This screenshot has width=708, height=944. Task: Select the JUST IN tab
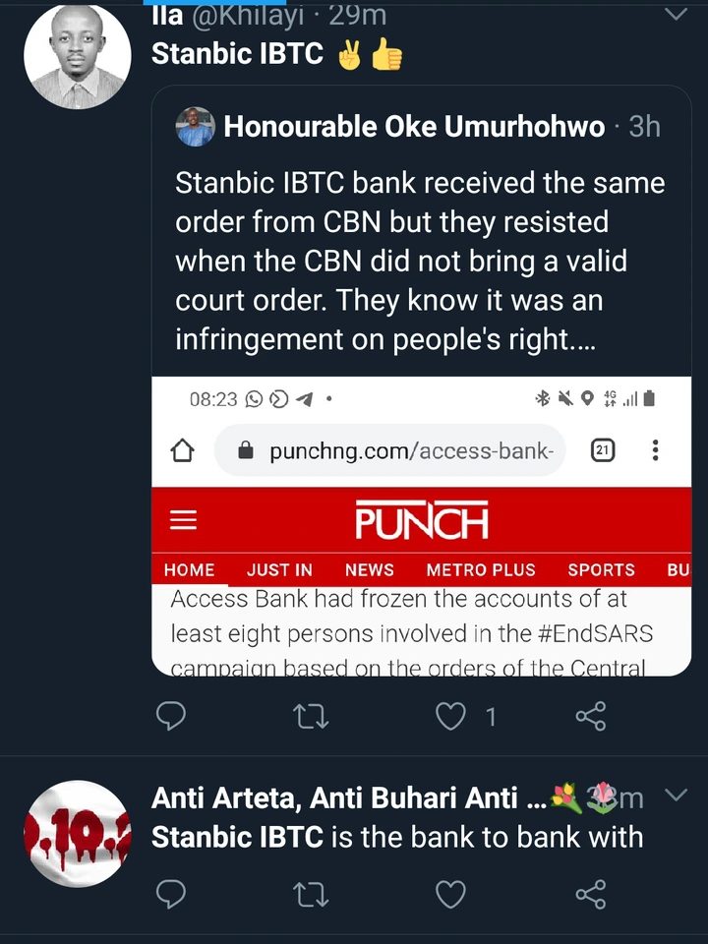pyautogui.click(x=279, y=569)
